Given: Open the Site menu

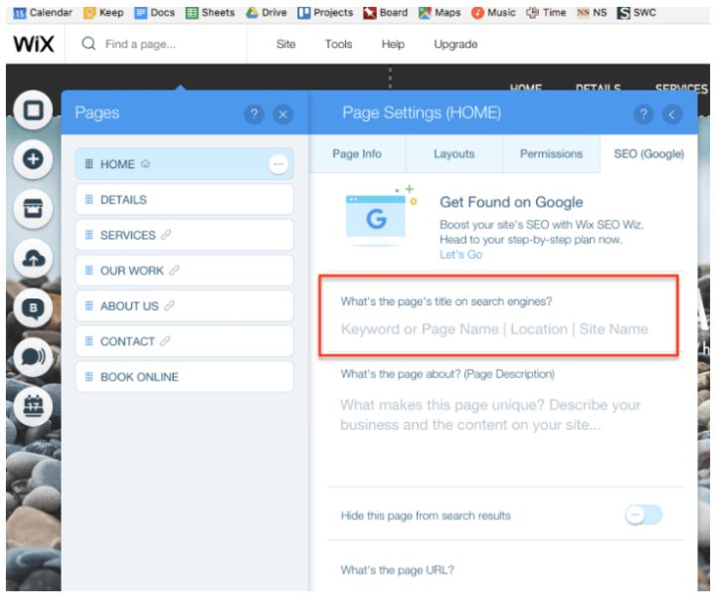Looking at the screenshot, I should click(285, 45).
